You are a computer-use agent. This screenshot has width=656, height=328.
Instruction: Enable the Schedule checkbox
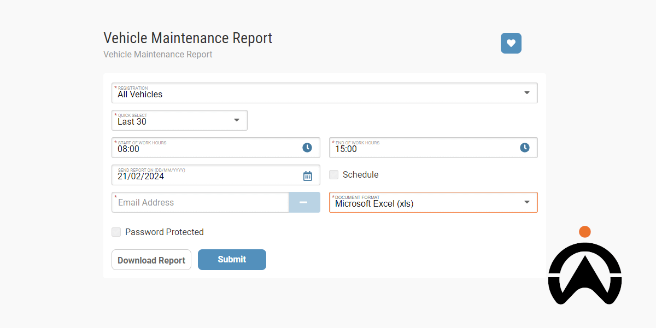(333, 175)
